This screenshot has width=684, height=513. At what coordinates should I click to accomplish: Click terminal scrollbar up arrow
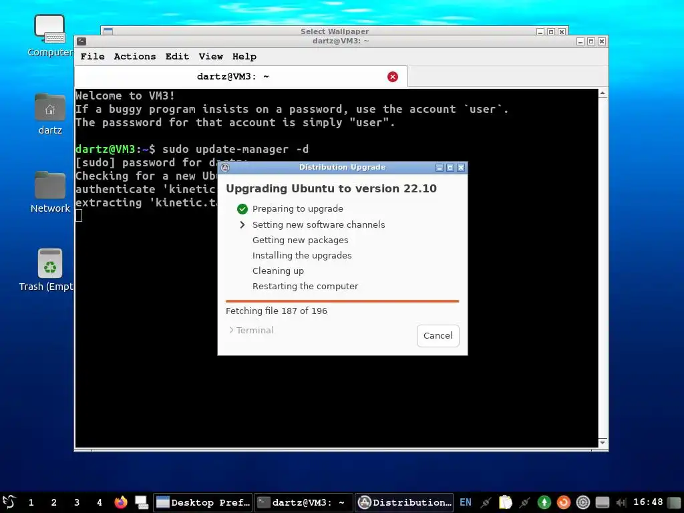[603, 94]
